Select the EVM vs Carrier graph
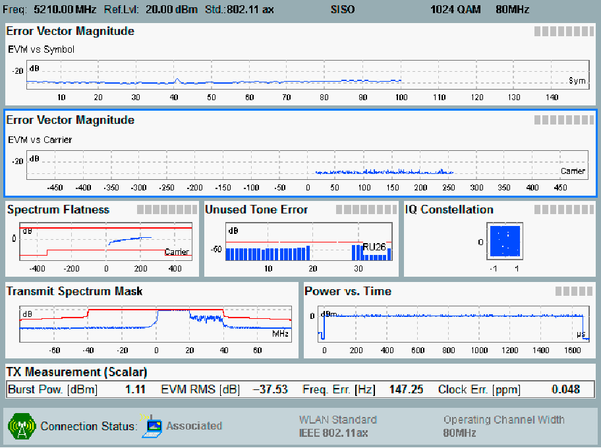 coord(306,165)
